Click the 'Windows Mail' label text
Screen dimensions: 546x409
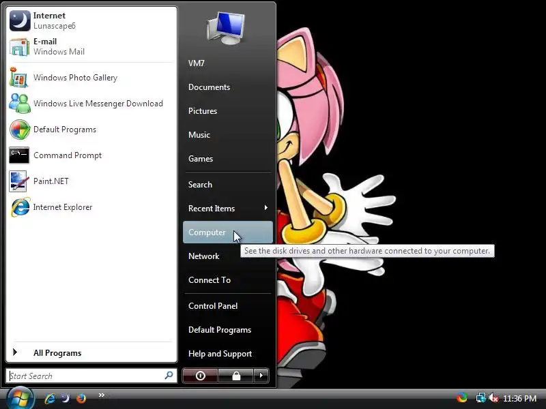pos(59,52)
